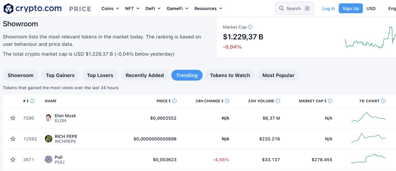The width and height of the screenshot is (396, 171).
Task: Click the $0,003623 price value
Action: pyautogui.click(x=165, y=159)
